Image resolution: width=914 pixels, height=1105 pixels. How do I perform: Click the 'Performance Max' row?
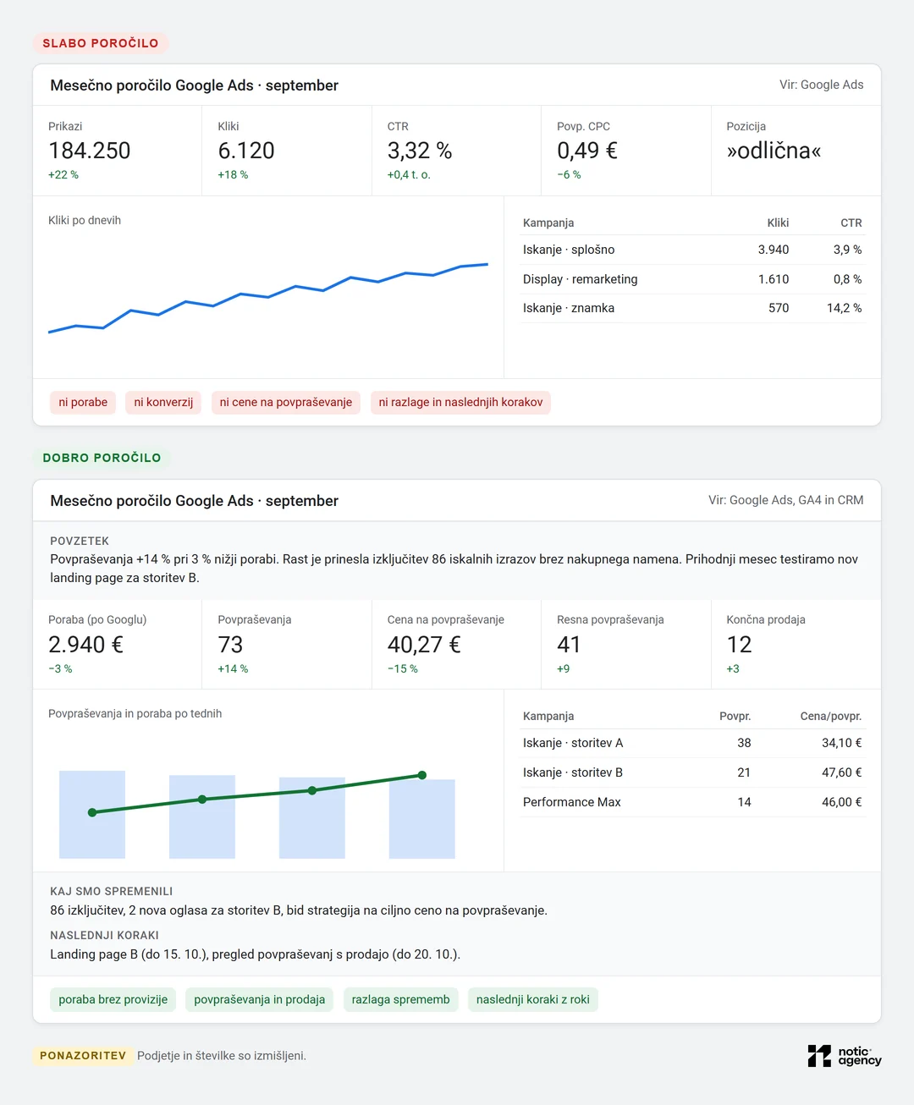point(692,802)
